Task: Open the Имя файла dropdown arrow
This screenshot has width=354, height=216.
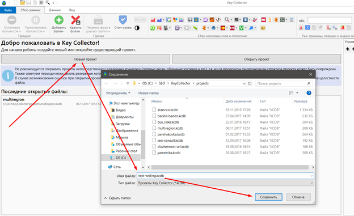Action: (x=311, y=176)
